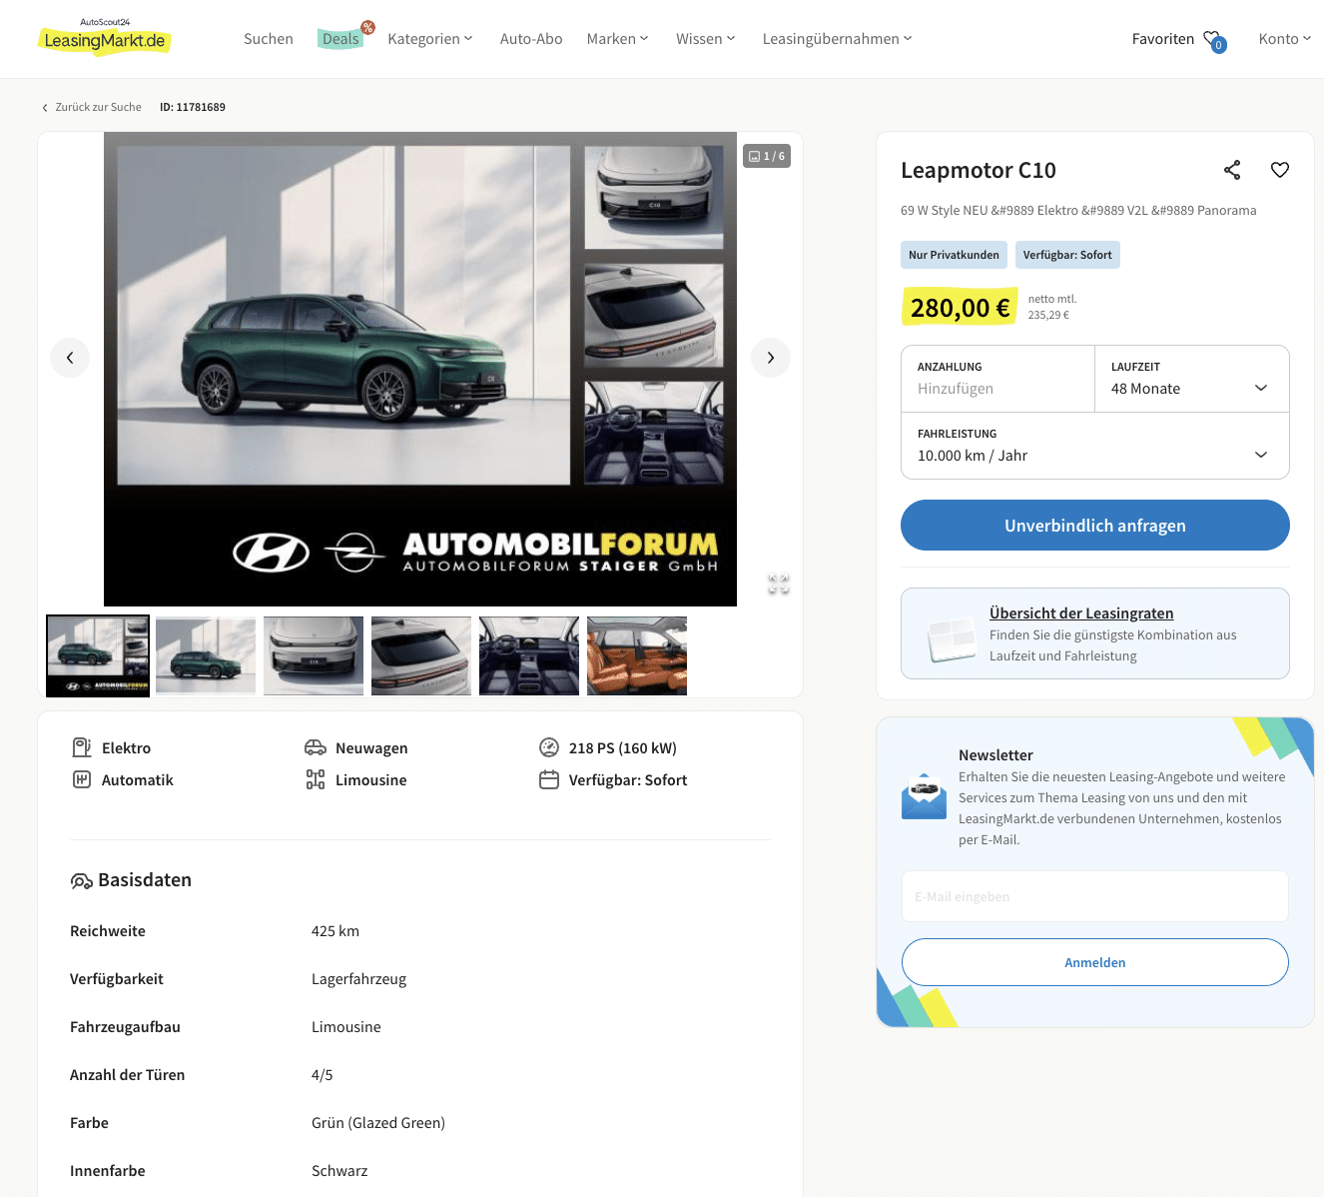1324x1197 pixels.
Task: Click the Basisdaten section icon
Action: (x=81, y=880)
